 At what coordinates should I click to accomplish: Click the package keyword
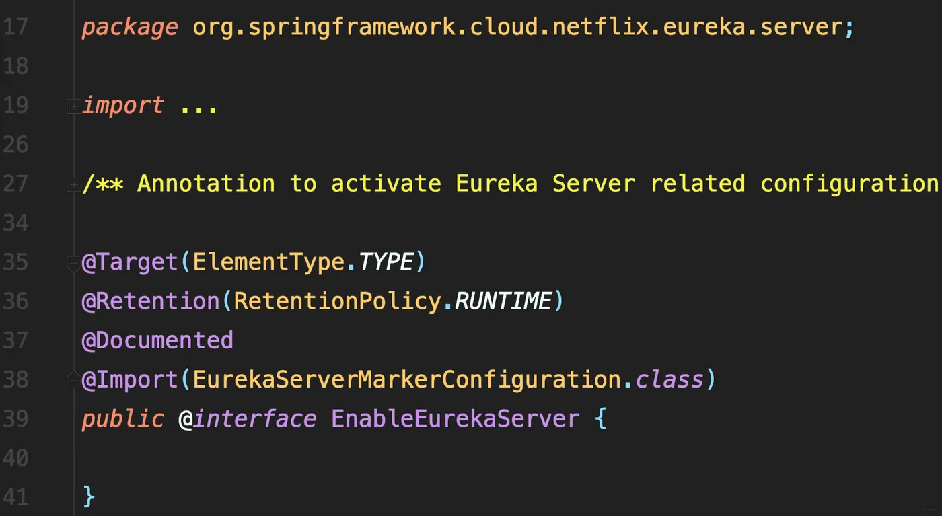pyautogui.click(x=130, y=28)
